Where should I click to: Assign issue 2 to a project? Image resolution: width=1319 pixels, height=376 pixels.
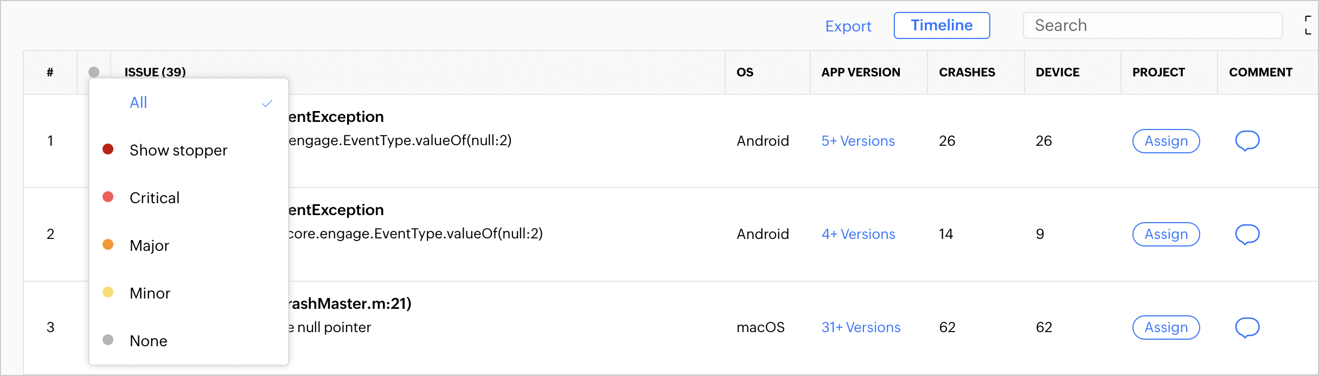coord(1166,234)
